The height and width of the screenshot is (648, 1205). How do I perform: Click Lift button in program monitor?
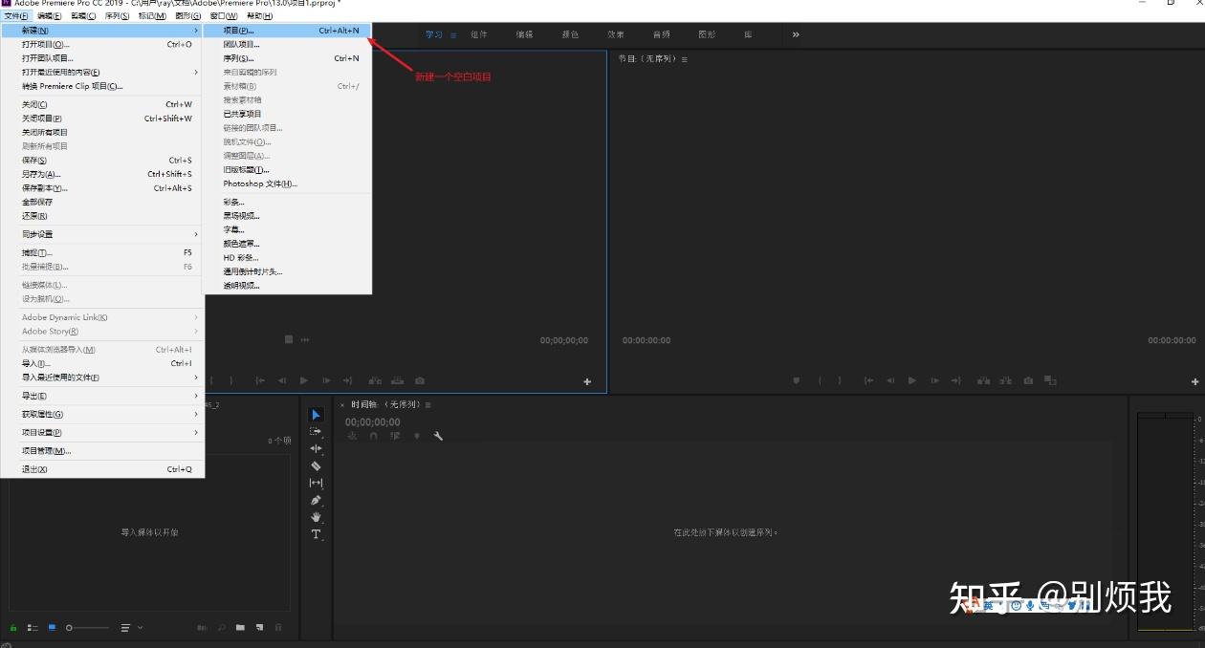point(983,380)
